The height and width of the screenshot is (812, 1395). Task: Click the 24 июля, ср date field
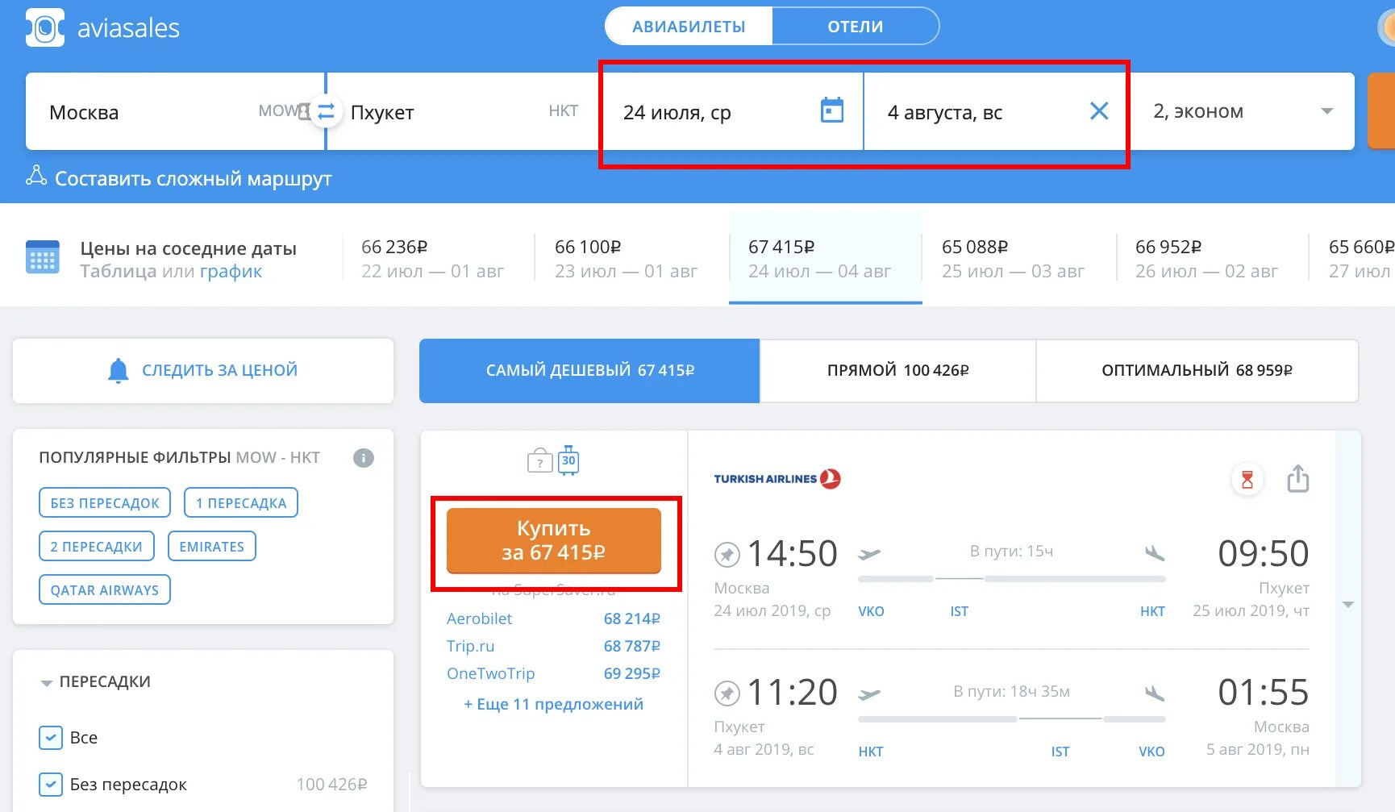pos(732,111)
